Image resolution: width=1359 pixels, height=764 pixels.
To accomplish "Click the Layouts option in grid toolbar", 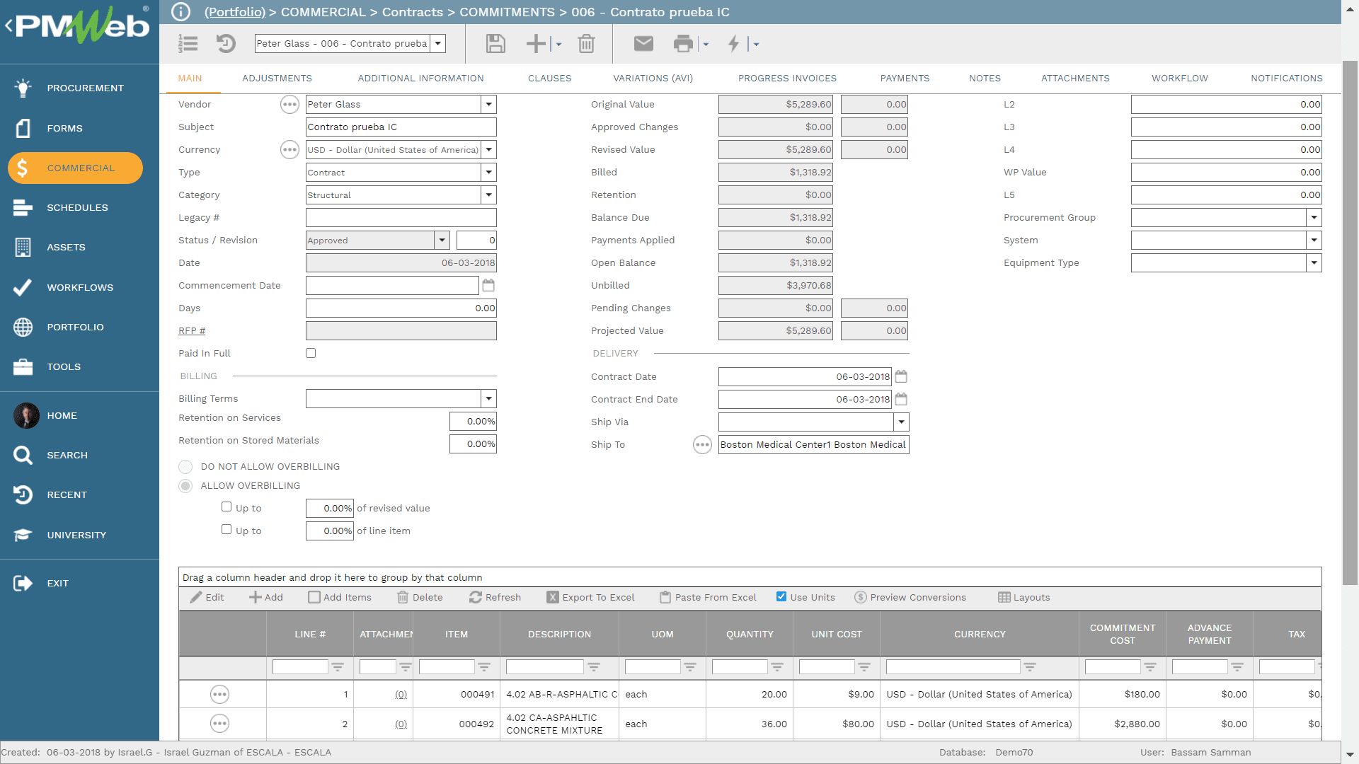I will (x=1026, y=597).
